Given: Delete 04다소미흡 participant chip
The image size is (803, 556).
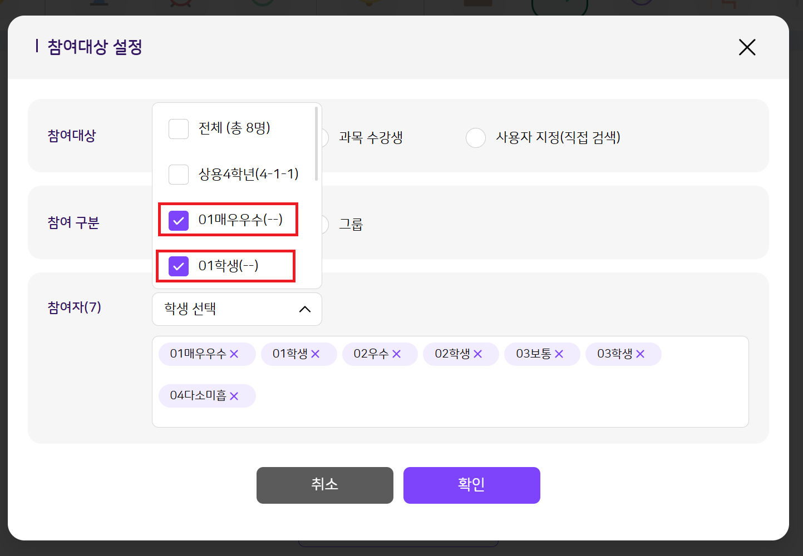Looking at the screenshot, I should pyautogui.click(x=234, y=396).
